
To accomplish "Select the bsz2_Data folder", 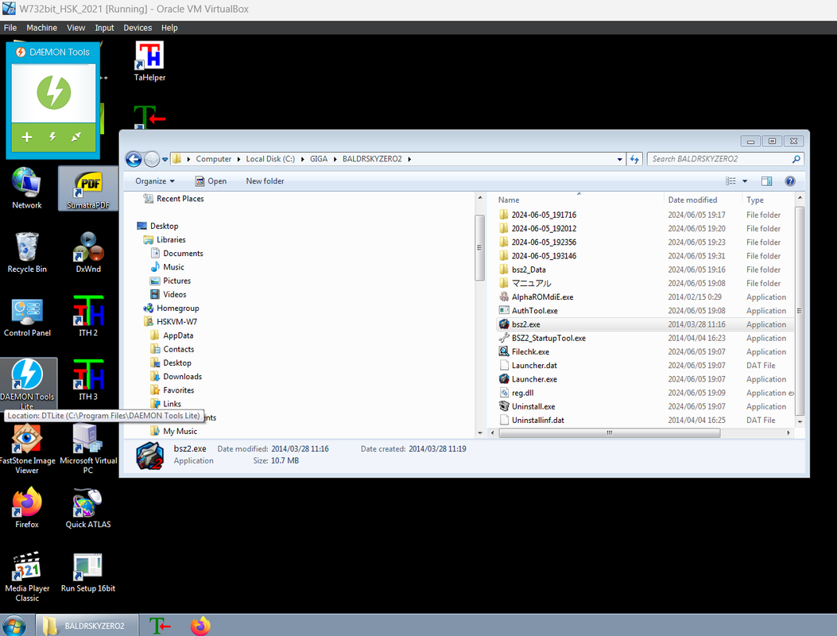I will click(529, 270).
